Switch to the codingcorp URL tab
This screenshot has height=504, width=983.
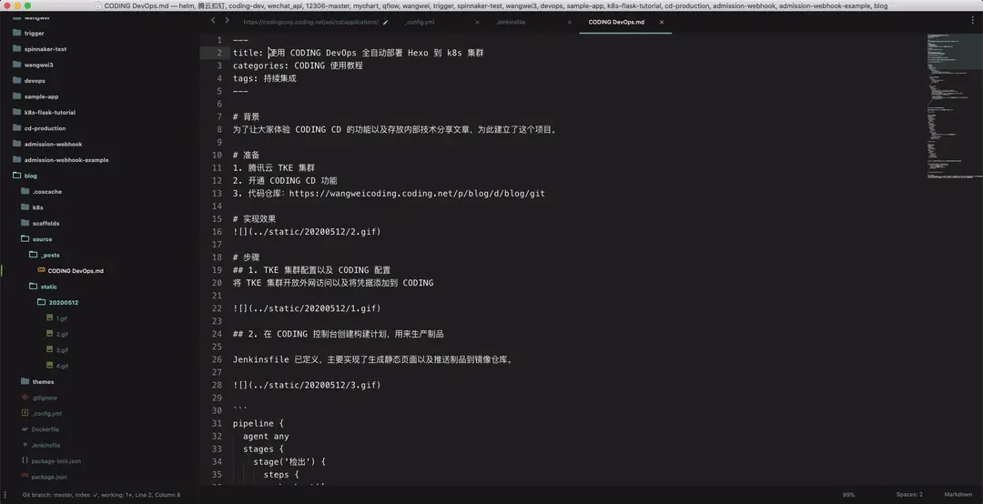(311, 22)
